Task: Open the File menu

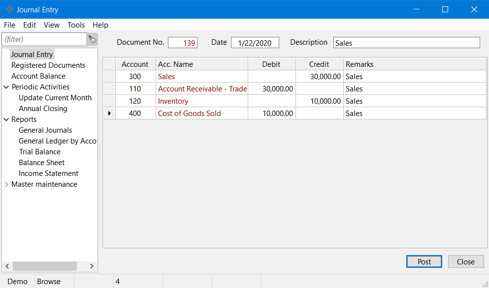Action: coord(9,25)
